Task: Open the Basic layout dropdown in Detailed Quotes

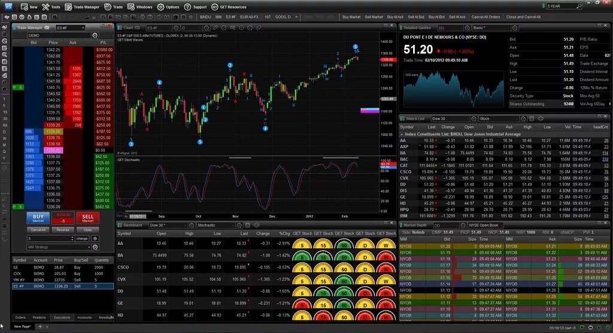Action: (x=491, y=28)
